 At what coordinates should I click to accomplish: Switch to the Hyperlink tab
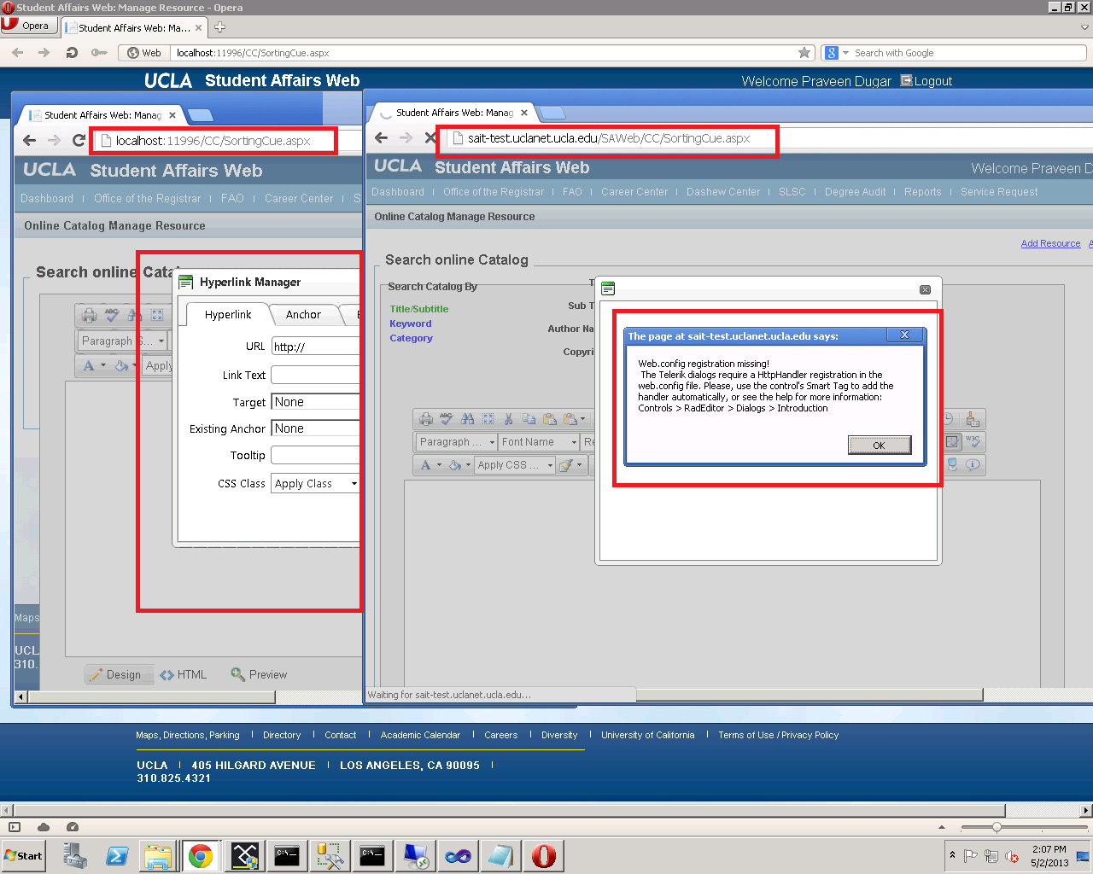(x=228, y=315)
